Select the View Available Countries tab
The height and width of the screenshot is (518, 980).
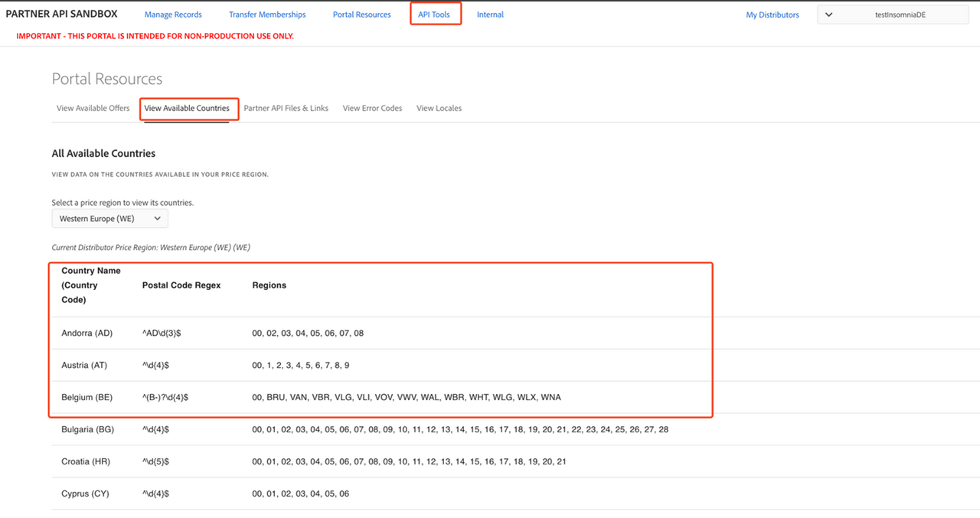coord(187,108)
